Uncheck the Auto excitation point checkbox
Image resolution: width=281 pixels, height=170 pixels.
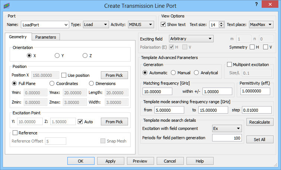(80, 122)
